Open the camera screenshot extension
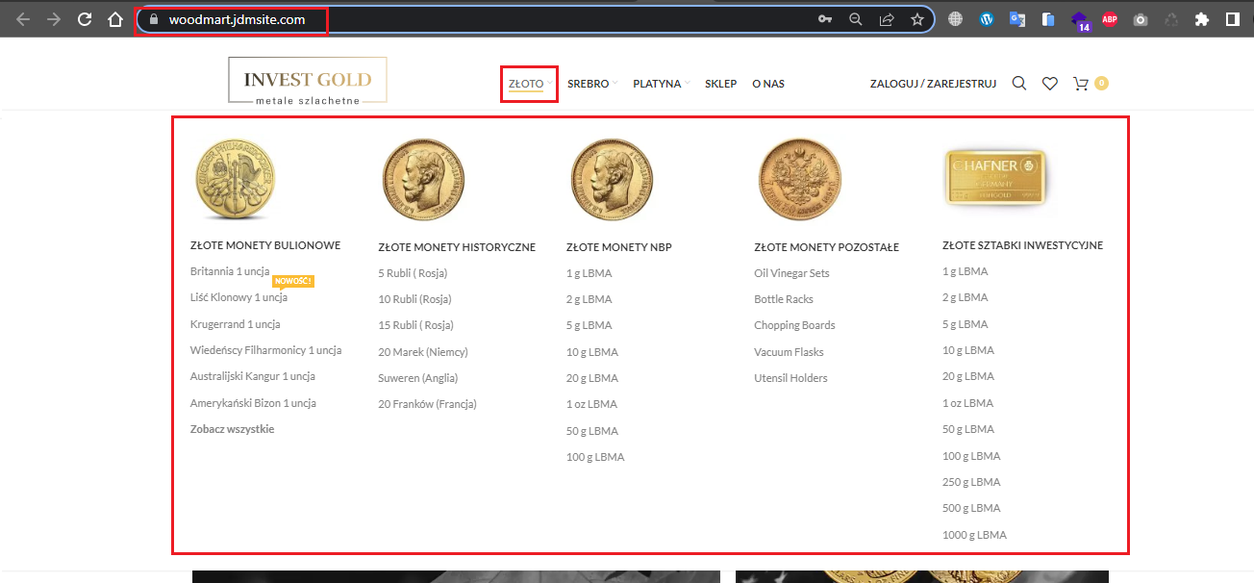The width and height of the screenshot is (1254, 583). (1141, 19)
